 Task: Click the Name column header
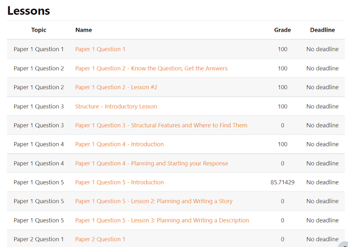point(84,30)
